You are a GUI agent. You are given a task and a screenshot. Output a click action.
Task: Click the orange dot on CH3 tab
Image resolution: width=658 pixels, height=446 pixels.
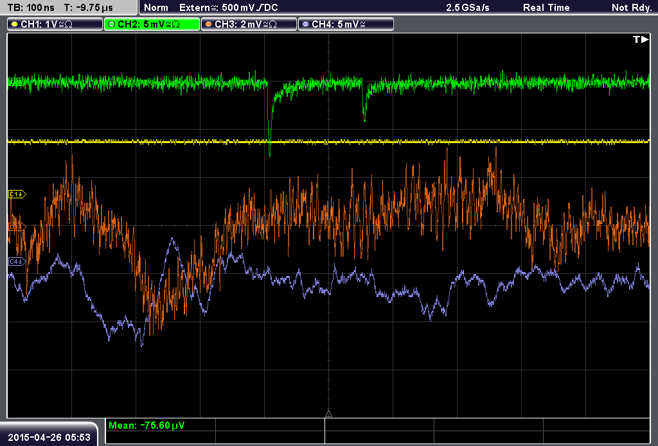tap(209, 24)
